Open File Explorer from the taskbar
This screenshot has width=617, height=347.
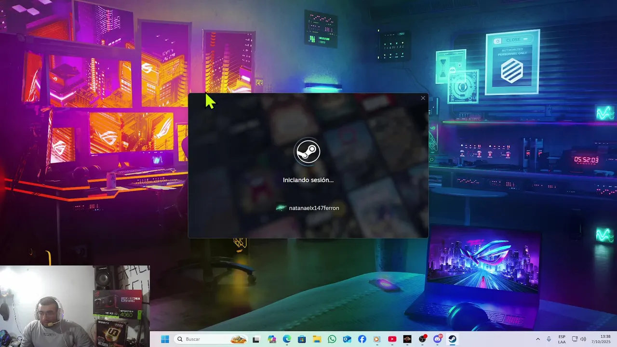pos(317,339)
